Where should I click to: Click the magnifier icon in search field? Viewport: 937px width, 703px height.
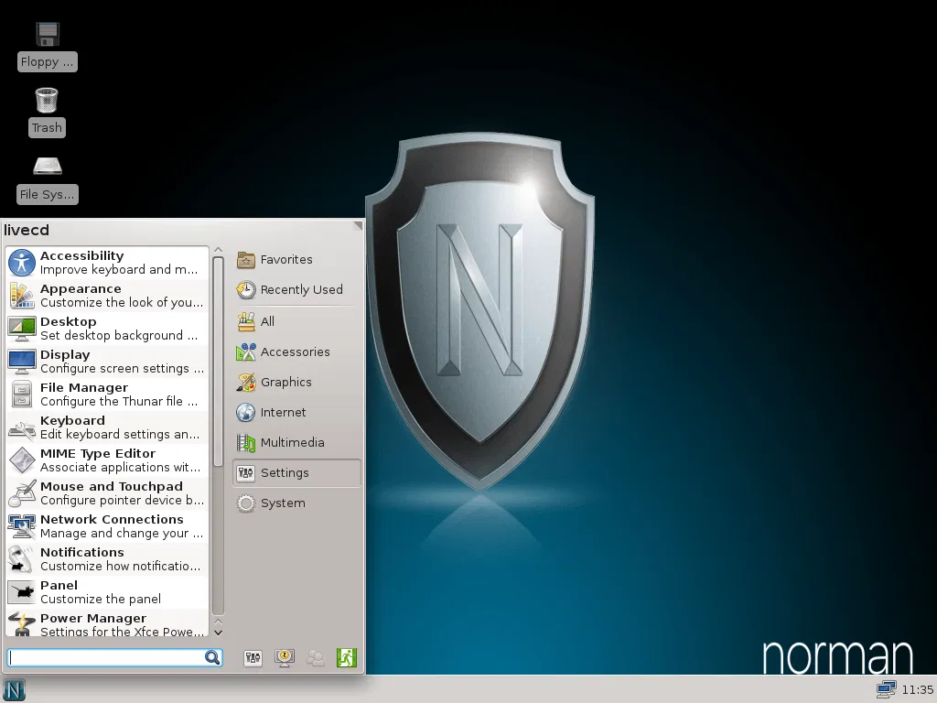(212, 657)
